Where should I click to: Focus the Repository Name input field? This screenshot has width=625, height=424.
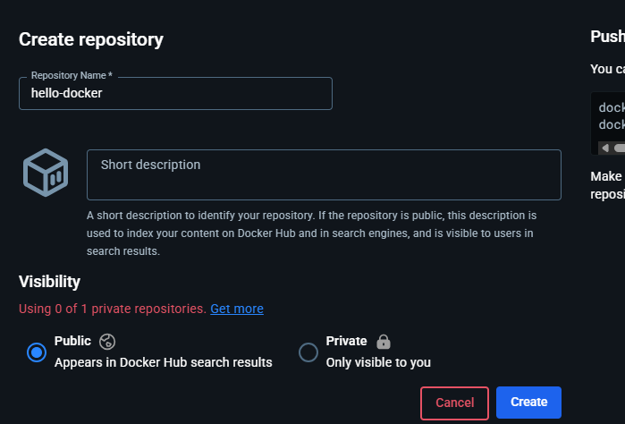175,93
